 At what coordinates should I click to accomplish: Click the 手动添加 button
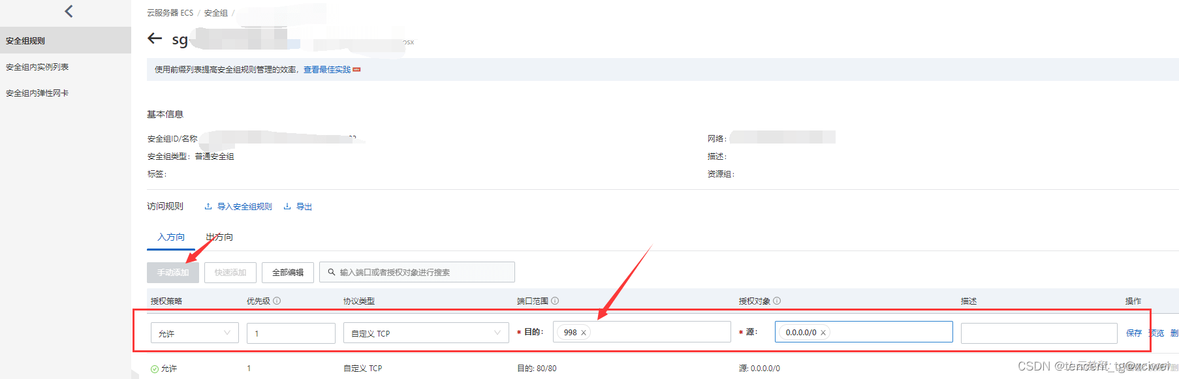(x=173, y=272)
